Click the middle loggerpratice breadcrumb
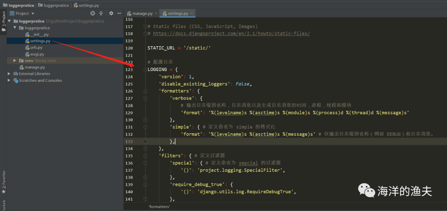The width and height of the screenshot is (447, 211). 53,5
